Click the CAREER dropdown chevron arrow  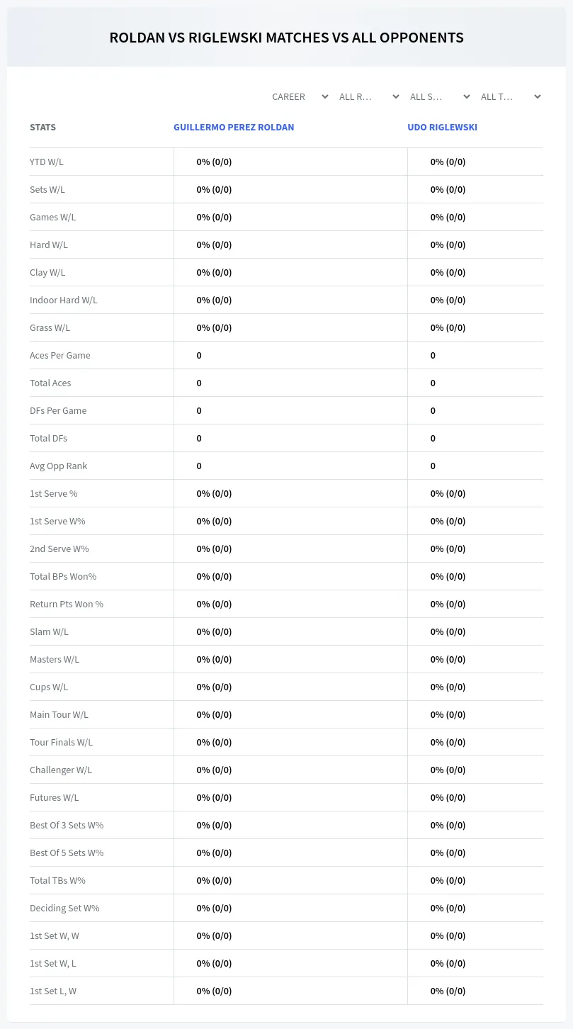point(325,96)
